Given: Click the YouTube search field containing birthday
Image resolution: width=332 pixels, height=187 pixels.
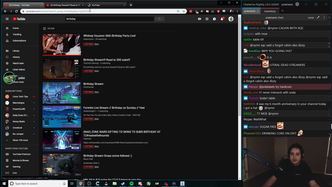Looking at the screenshot, I should pos(109,19).
